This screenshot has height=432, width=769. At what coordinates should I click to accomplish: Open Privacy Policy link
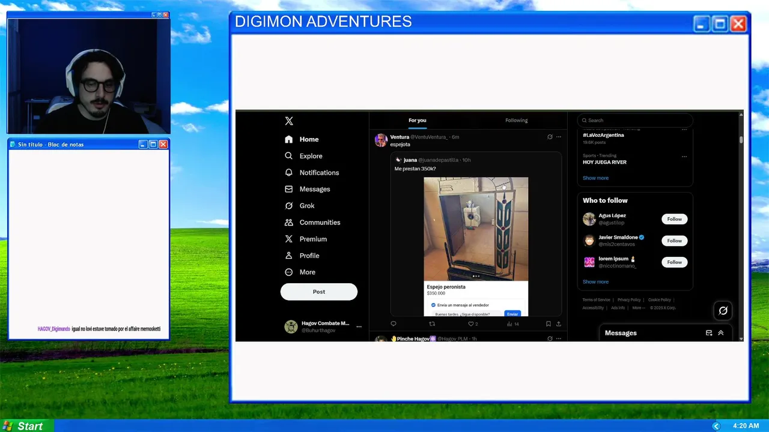[x=629, y=300]
